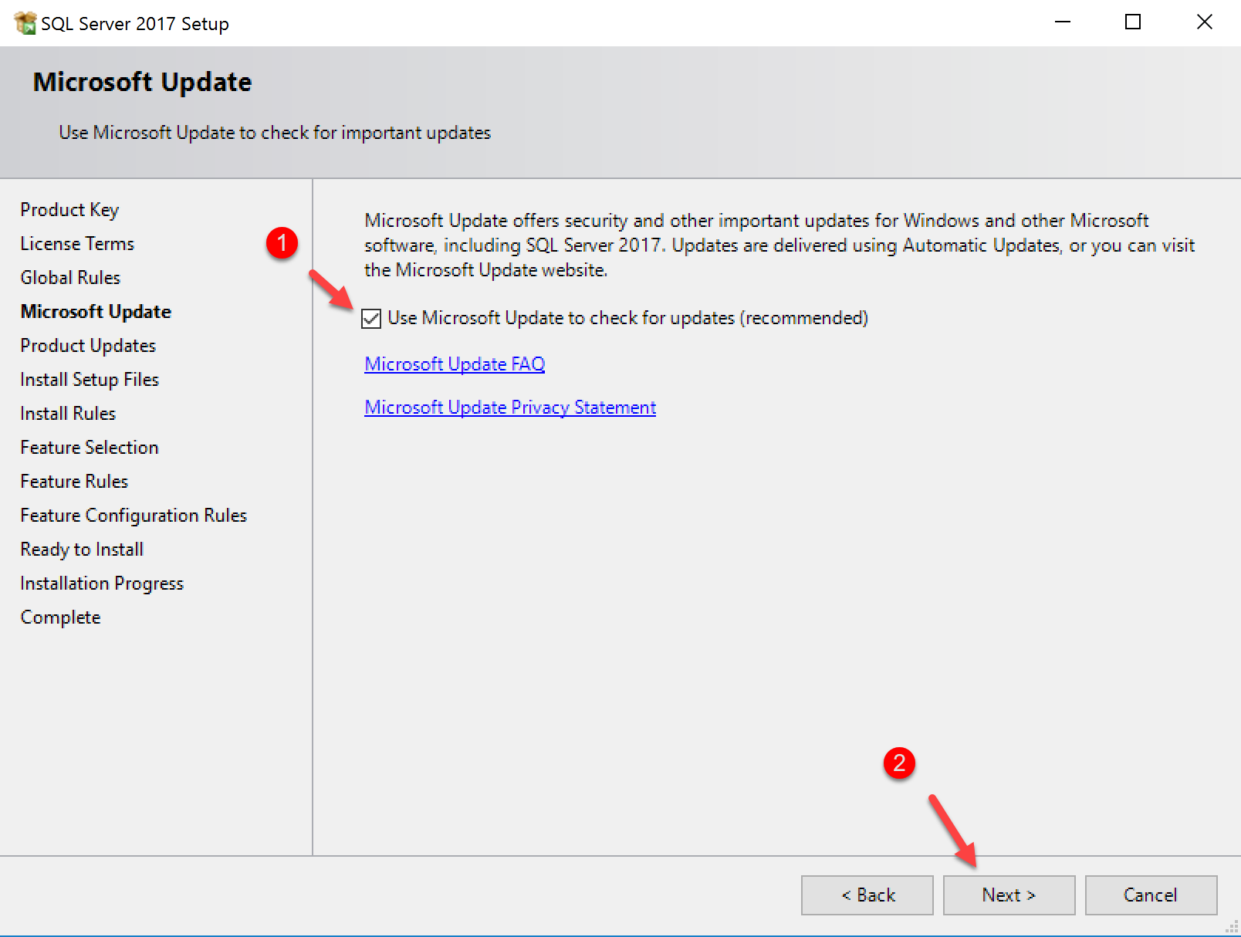The height and width of the screenshot is (937, 1241).
Task: Select Ready to Install step
Action: point(82,550)
